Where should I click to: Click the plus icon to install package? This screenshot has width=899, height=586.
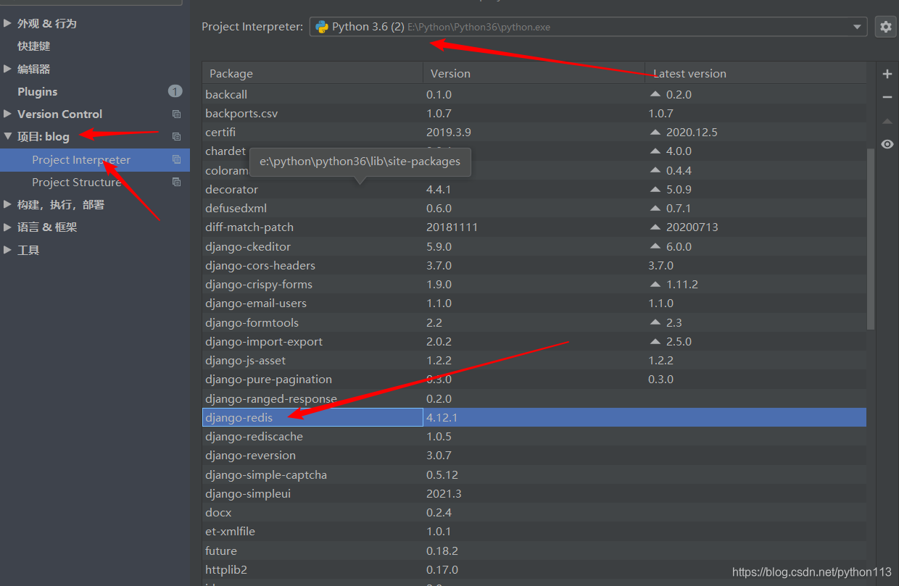887,74
